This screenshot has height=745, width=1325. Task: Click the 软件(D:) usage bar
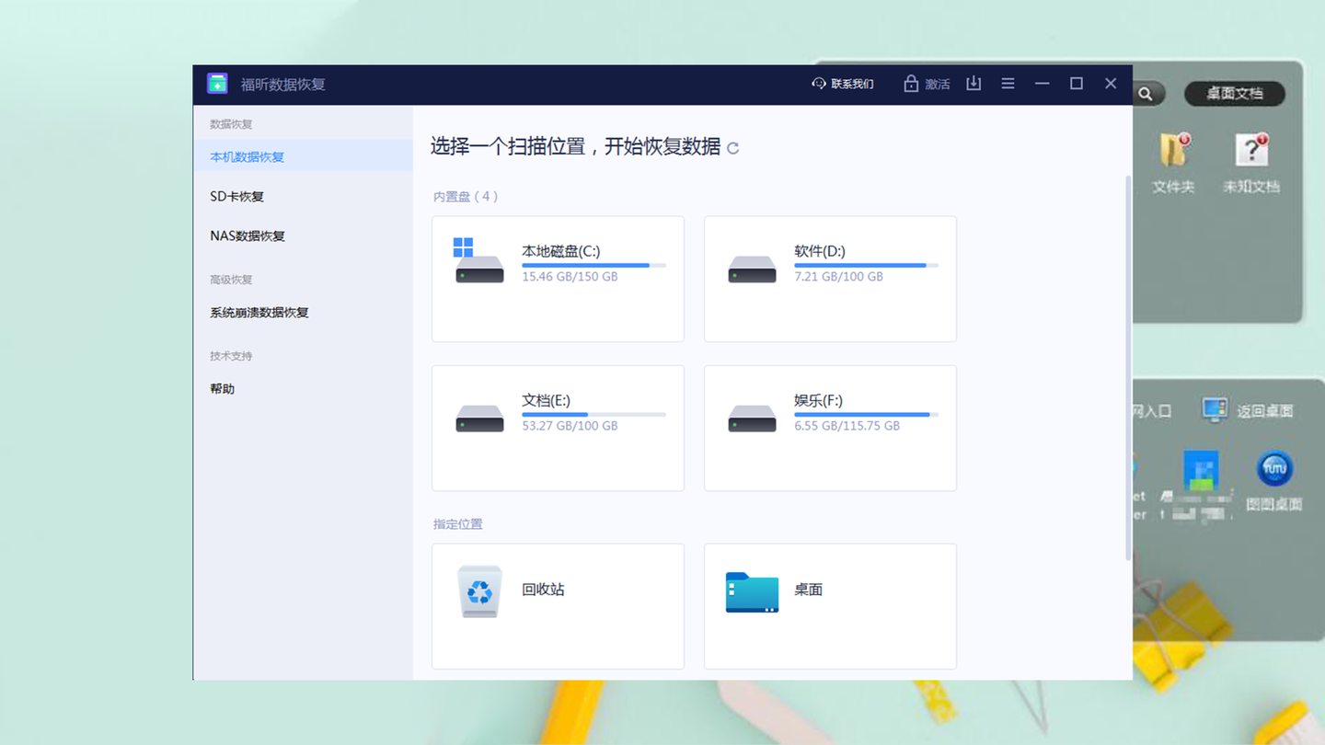(x=866, y=265)
